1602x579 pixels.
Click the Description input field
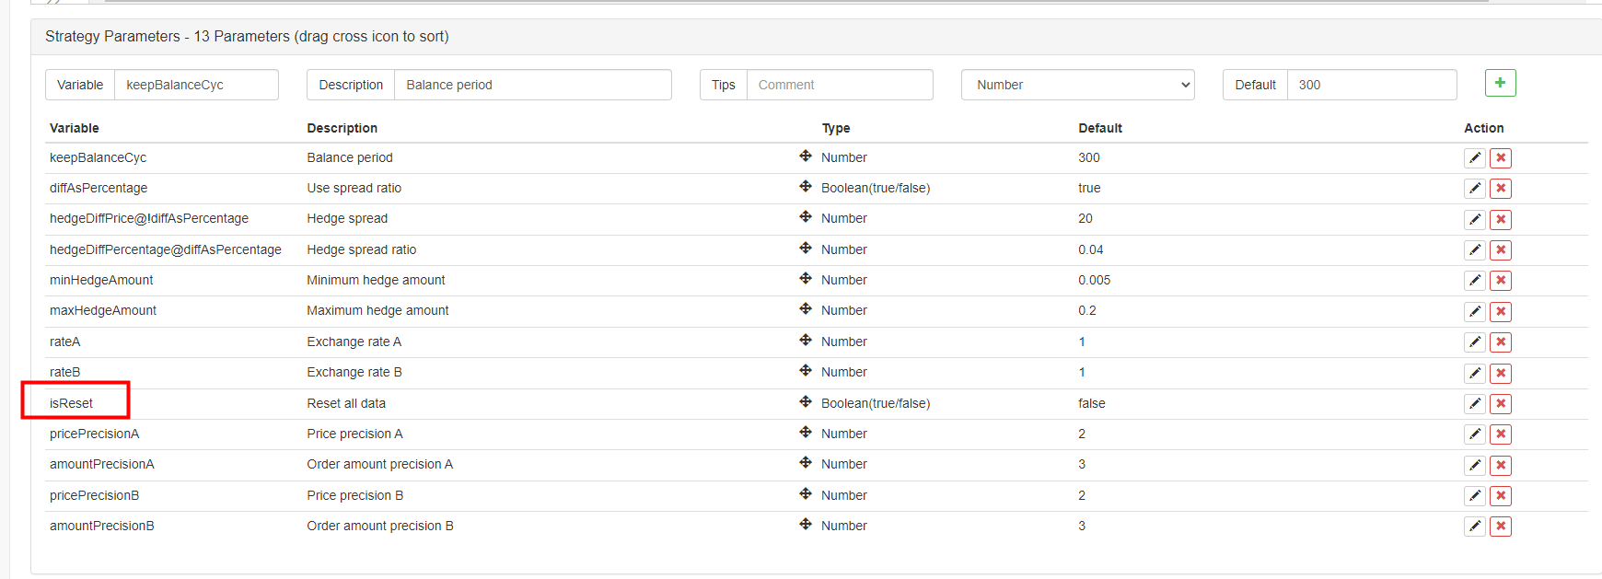(x=532, y=85)
